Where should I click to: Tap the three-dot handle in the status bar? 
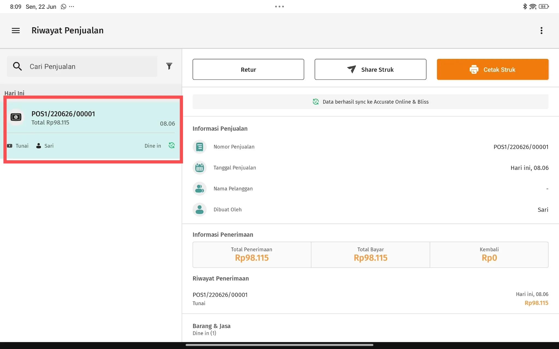(279, 7)
